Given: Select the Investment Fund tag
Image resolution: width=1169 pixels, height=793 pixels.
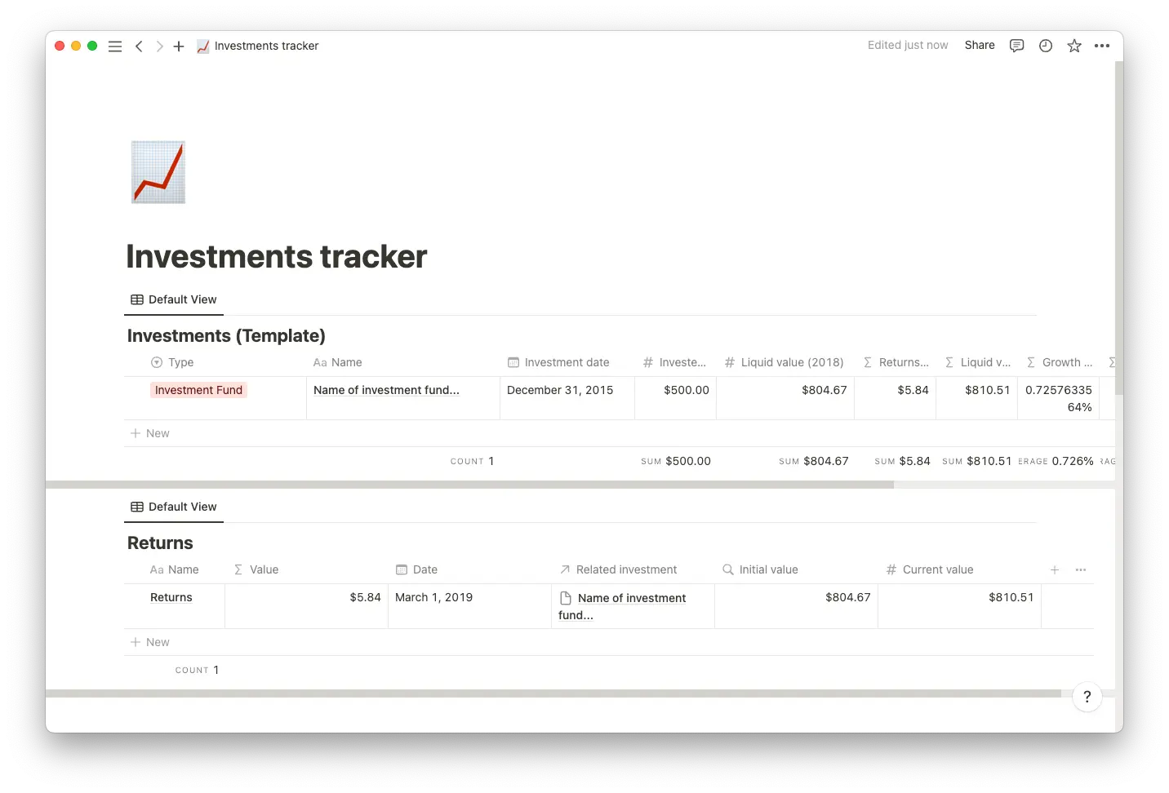Looking at the screenshot, I should pos(198,390).
